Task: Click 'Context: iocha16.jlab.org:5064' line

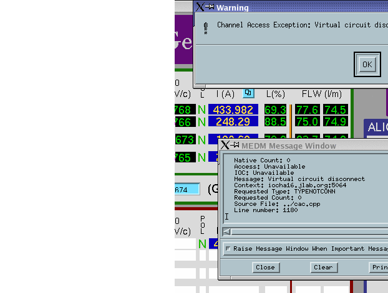Action: [290, 185]
